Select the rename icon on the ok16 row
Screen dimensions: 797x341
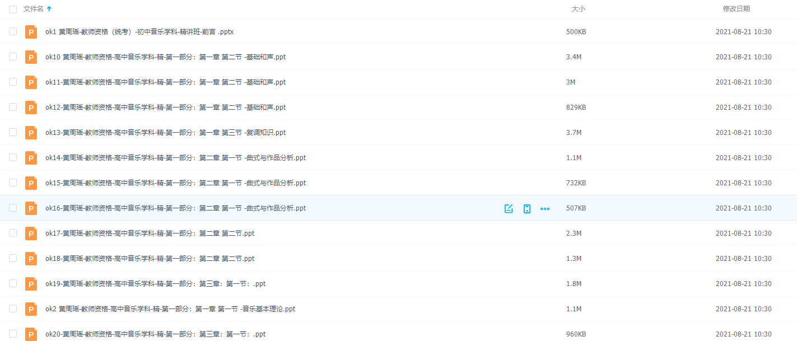point(508,208)
